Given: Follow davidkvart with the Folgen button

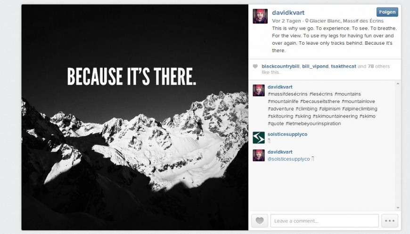Looking at the screenshot, I should point(387,12).
